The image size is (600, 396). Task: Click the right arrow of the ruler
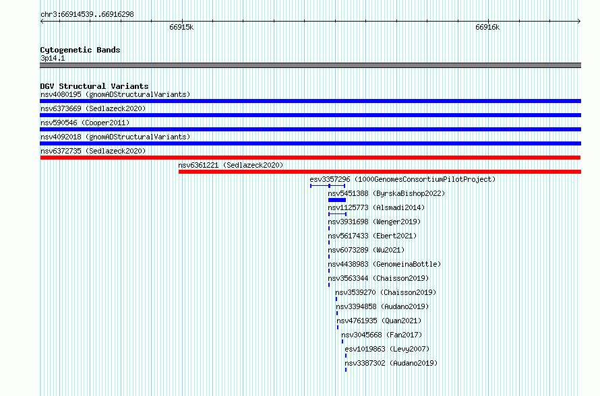(x=579, y=22)
